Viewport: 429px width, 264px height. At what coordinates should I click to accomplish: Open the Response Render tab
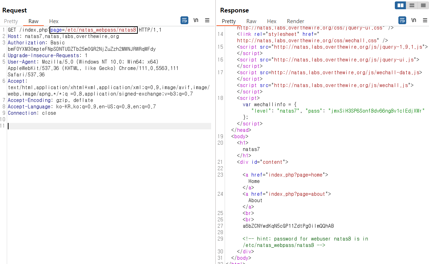(295, 21)
